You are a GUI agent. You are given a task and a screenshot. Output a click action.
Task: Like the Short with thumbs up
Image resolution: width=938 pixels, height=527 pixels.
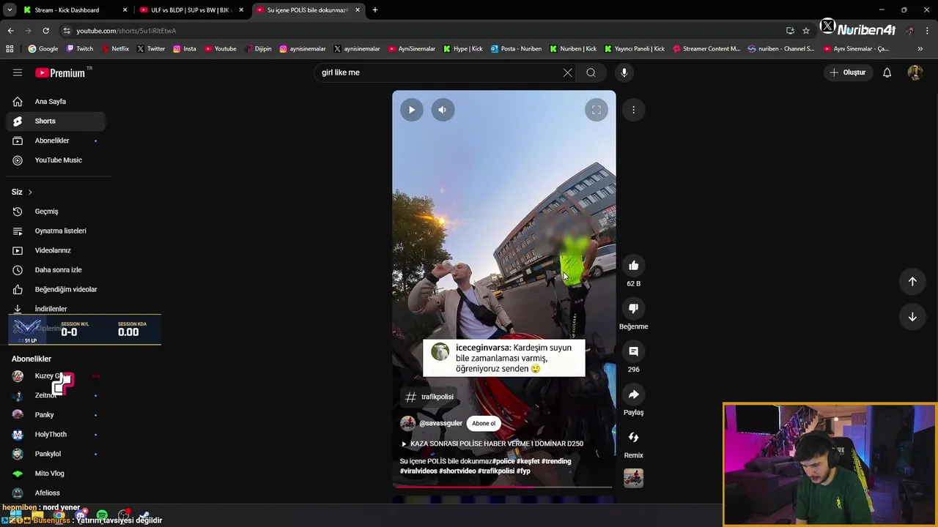coord(633,266)
